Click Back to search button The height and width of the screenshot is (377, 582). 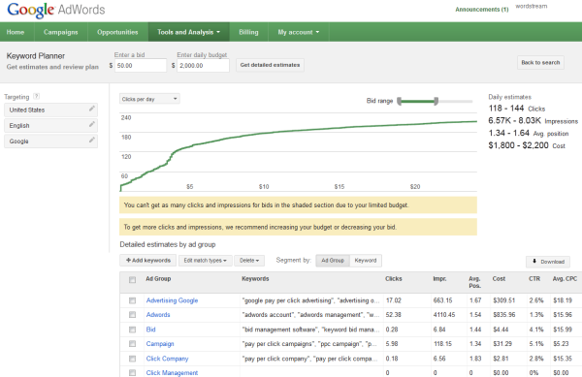point(540,62)
